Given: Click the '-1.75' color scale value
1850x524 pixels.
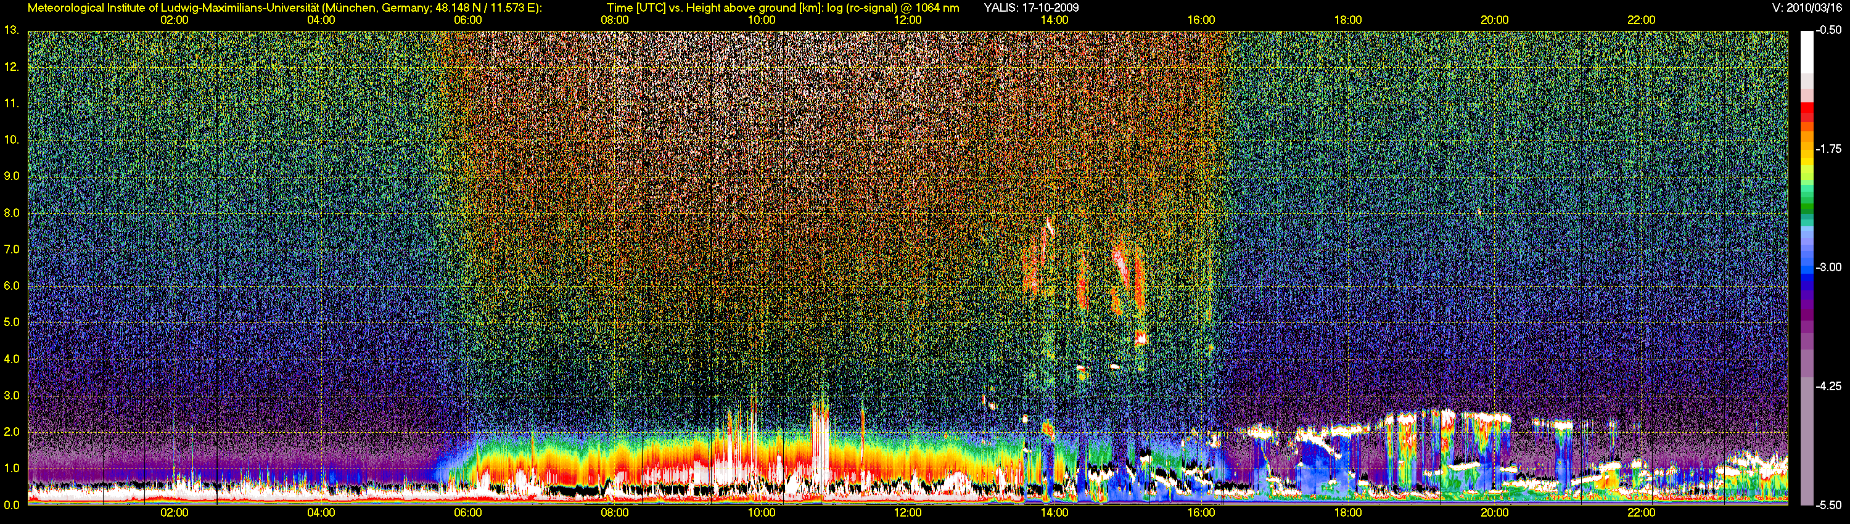Looking at the screenshot, I should pos(1829,149).
